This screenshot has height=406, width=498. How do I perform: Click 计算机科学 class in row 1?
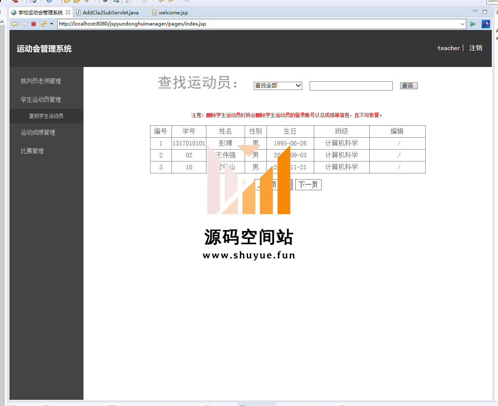(342, 143)
